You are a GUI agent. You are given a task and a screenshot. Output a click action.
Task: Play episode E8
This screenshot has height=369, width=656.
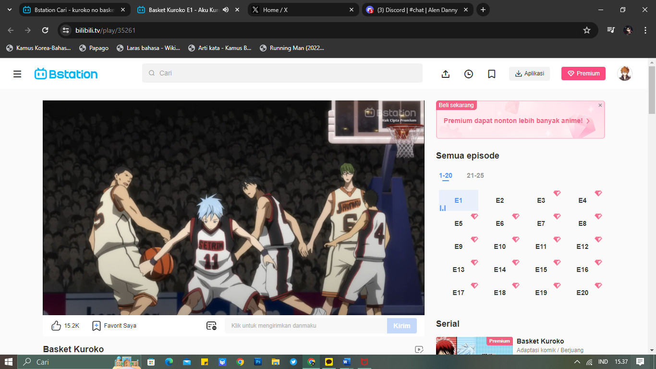[x=583, y=223]
